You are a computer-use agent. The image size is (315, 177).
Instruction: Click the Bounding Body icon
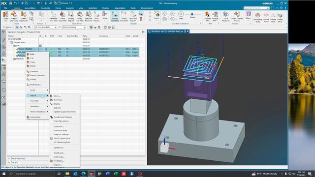coord(257,17)
